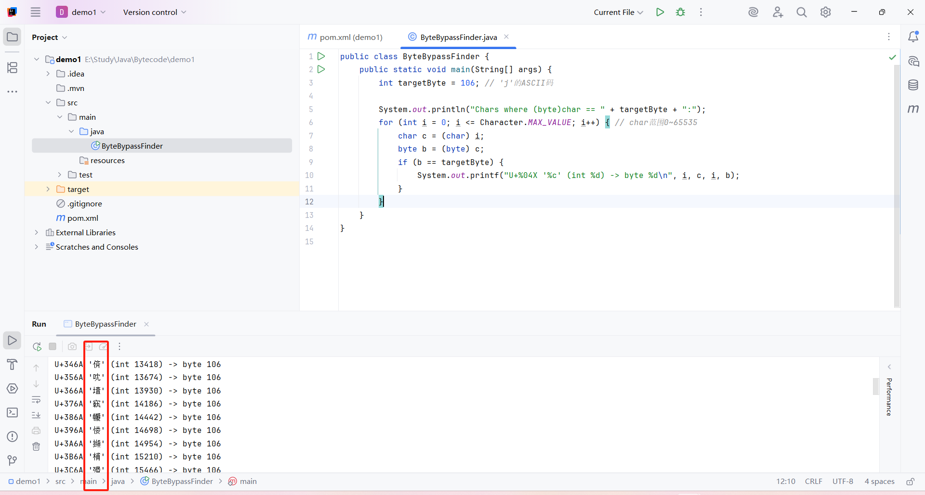Viewport: 925px width, 495px height.
Task: Start debugging with the bug icon
Action: tap(680, 12)
